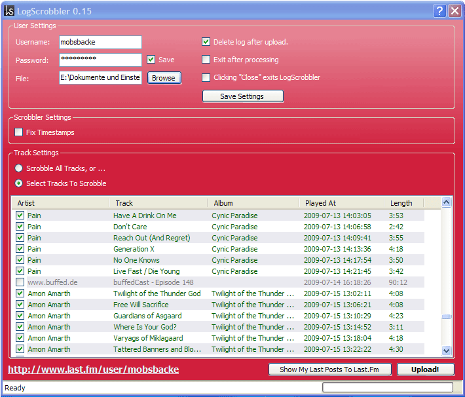Uncheck Where Is Your God? checkbox
This screenshot has width=465, height=397.
pos(20,327)
